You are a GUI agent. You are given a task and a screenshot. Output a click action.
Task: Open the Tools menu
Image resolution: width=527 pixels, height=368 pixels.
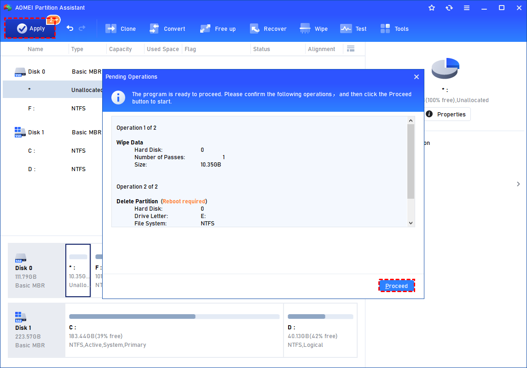[x=394, y=29]
